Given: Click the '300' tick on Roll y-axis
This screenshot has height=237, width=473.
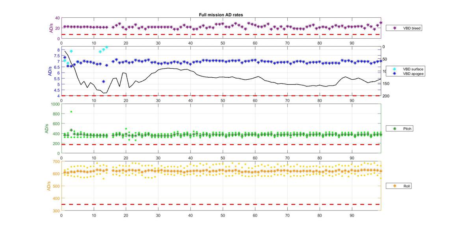Looking at the screenshot, I should pyautogui.click(x=56, y=211).
